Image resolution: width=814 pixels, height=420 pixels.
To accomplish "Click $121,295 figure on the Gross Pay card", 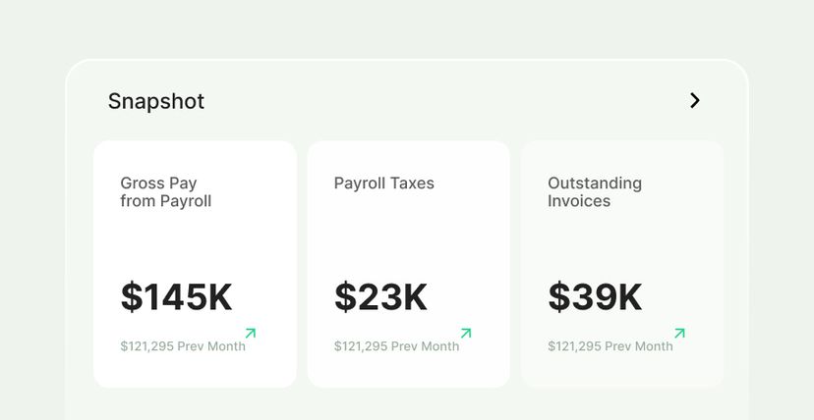I will (x=146, y=346).
